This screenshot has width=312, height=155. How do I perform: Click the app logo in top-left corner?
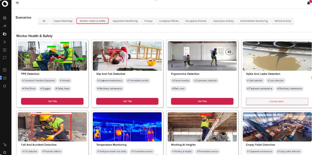point(5,4)
